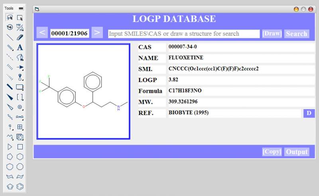Select the Chemical Symbols circled-plus tool
This screenshot has width=319, height=196.
20,107
